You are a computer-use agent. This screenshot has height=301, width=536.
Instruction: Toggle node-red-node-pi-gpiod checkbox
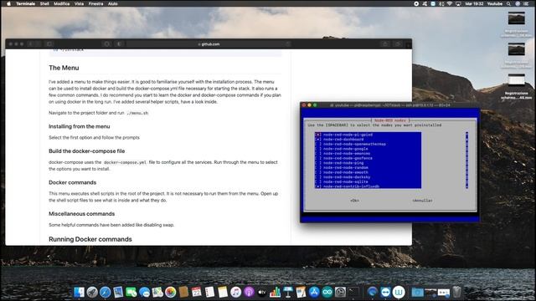coord(318,135)
